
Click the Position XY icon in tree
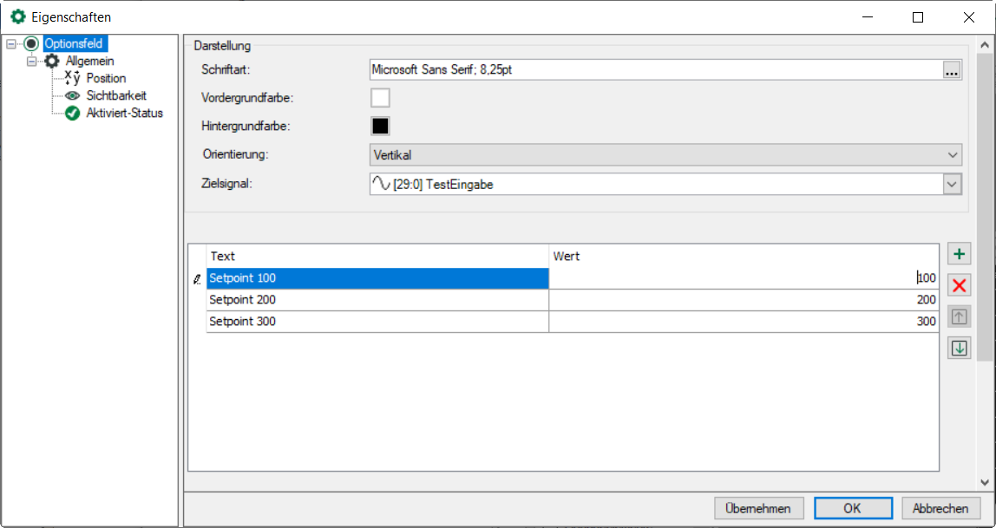click(72, 78)
